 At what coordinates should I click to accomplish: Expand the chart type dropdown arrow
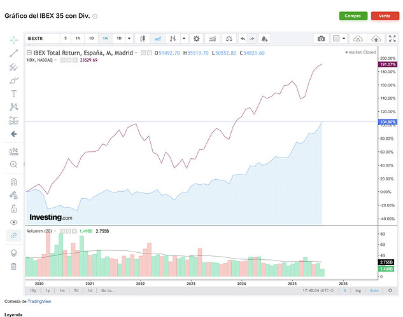point(184,39)
